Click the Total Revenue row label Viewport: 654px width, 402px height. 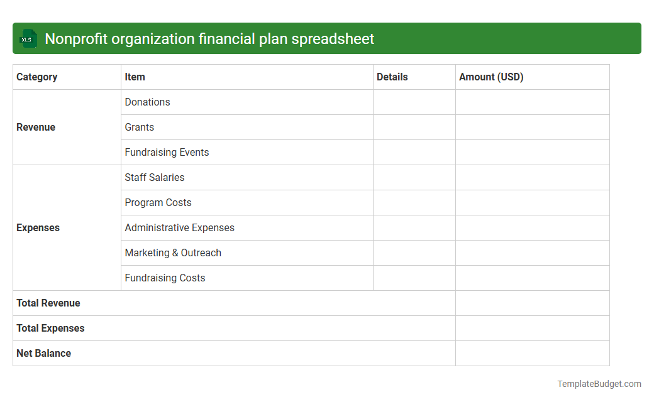click(x=48, y=303)
